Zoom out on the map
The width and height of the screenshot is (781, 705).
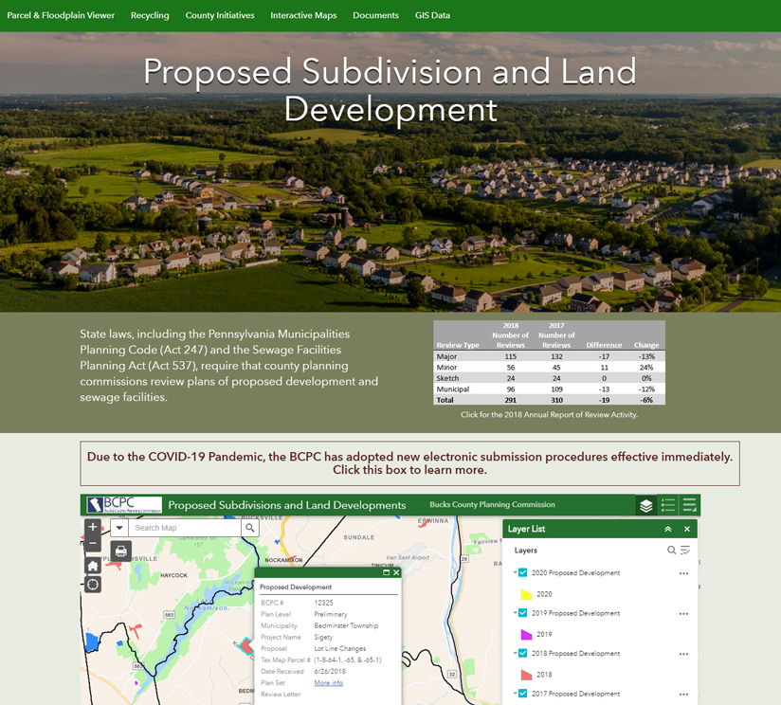pos(93,543)
